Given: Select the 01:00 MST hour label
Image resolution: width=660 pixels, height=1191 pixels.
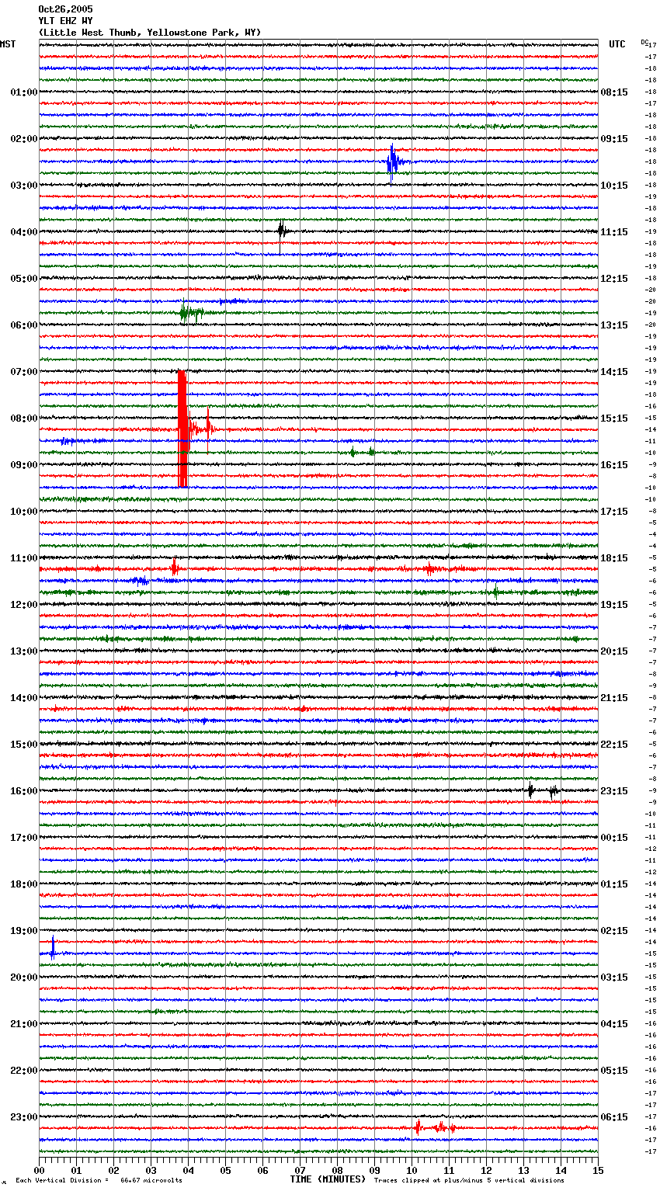Looking at the screenshot, I should (23, 92).
